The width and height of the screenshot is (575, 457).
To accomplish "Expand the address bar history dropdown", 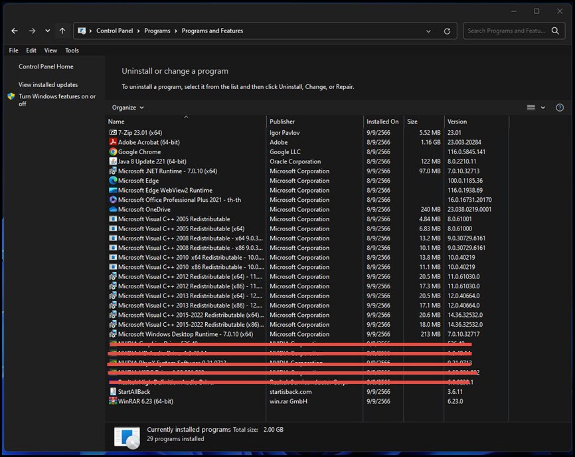I will coord(428,31).
